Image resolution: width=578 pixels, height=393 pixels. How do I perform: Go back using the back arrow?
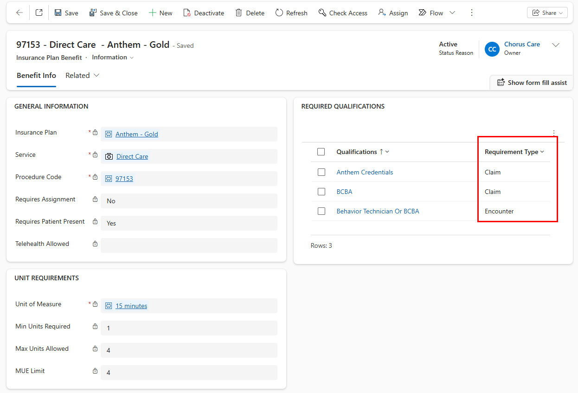pos(19,13)
